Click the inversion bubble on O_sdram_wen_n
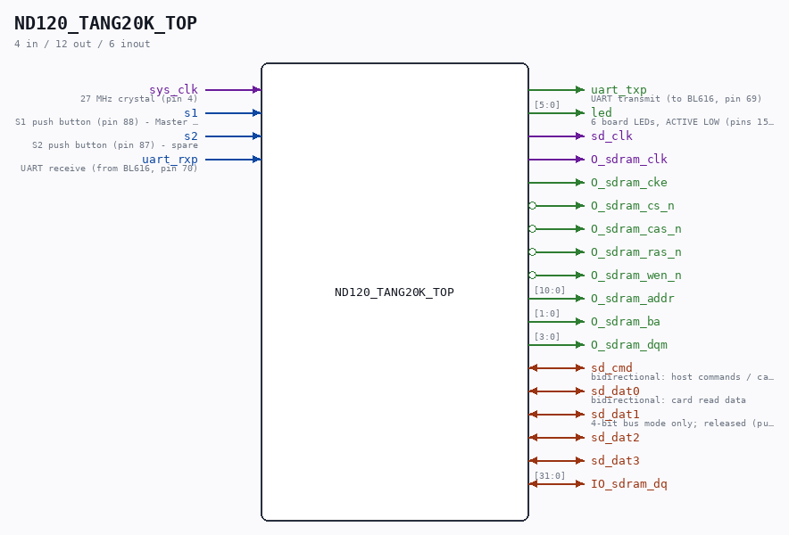Image resolution: width=789 pixels, height=535 pixels. (x=532, y=275)
